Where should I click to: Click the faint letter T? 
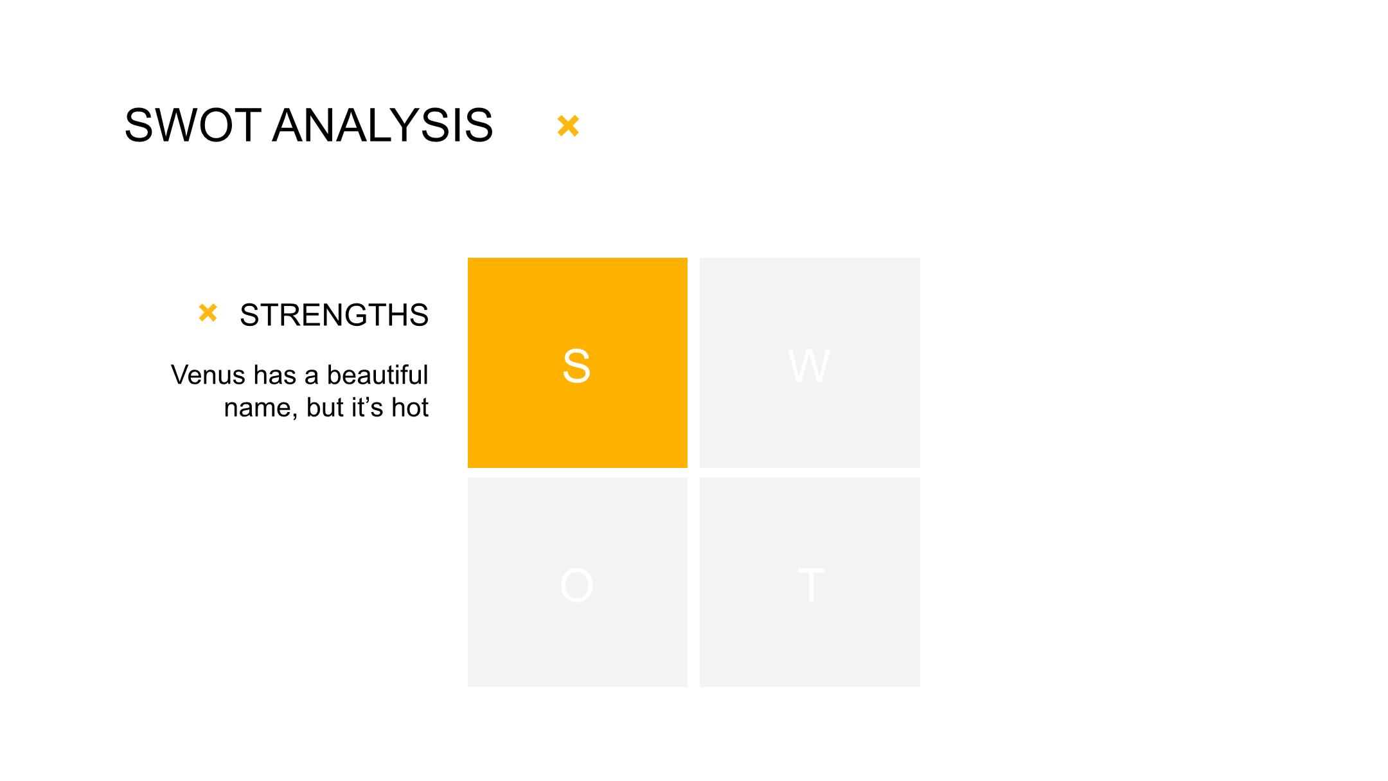click(x=811, y=586)
